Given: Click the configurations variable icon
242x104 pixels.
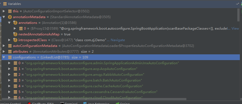Looking at the screenshot, I should coord(10,57).
